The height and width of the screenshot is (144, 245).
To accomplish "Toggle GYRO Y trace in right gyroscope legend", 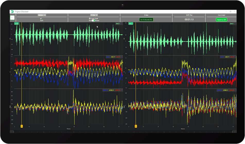I will [226, 90].
